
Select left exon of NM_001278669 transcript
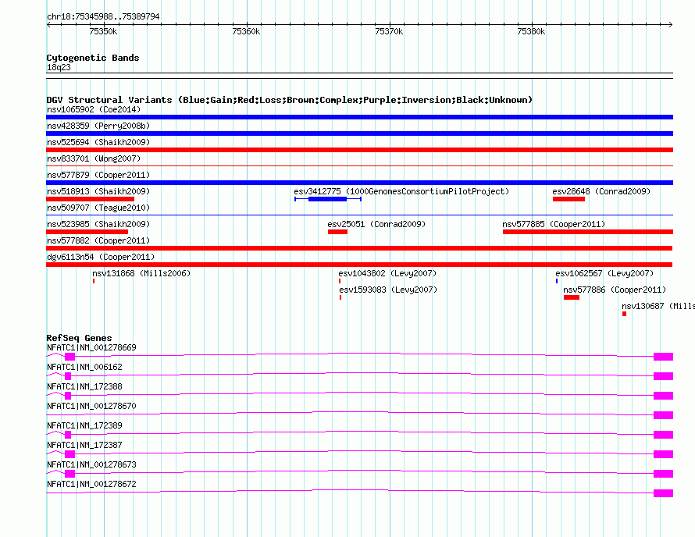tap(70, 357)
